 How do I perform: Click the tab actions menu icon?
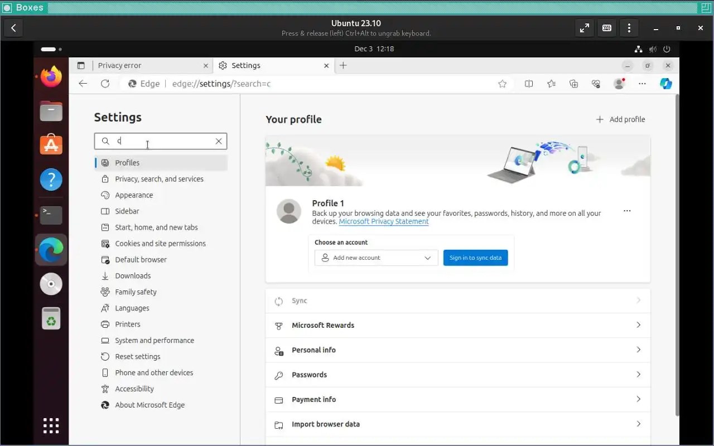pyautogui.click(x=81, y=65)
